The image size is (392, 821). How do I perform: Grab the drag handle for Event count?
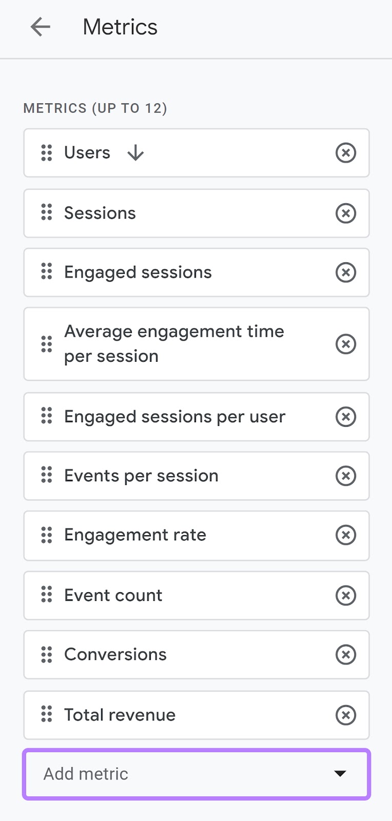click(x=46, y=595)
